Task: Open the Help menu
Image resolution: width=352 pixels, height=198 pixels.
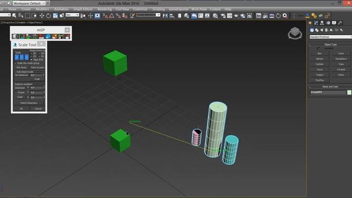Action: [x=228, y=9]
